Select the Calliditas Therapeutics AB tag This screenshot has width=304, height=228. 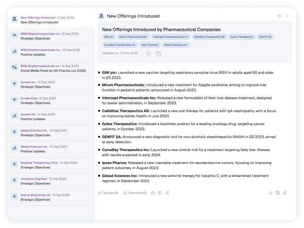(x=209, y=37)
